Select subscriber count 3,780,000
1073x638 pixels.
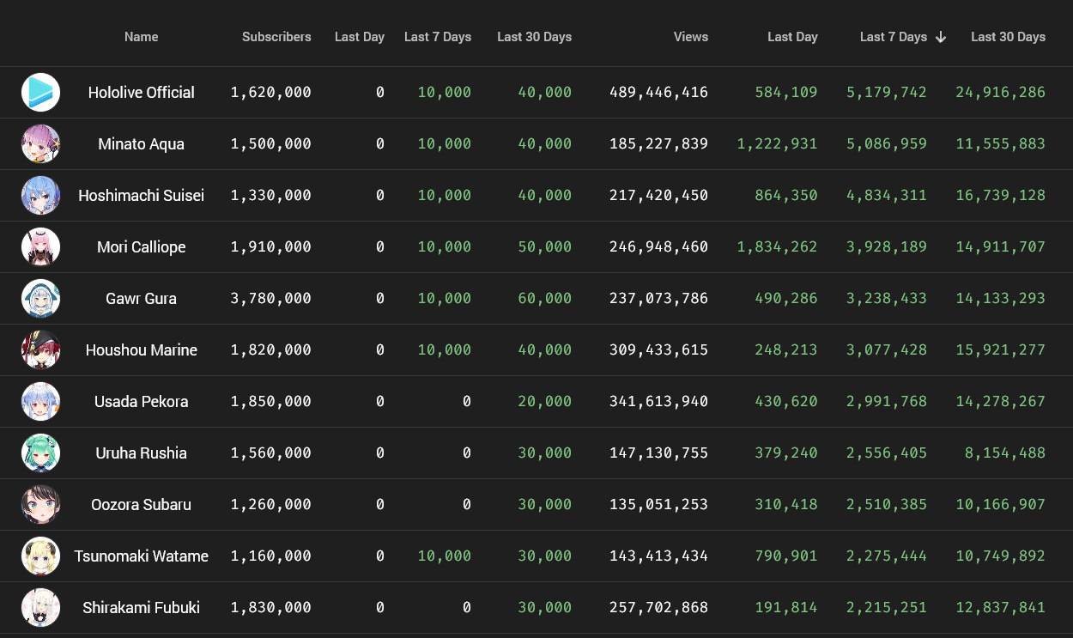(271, 298)
